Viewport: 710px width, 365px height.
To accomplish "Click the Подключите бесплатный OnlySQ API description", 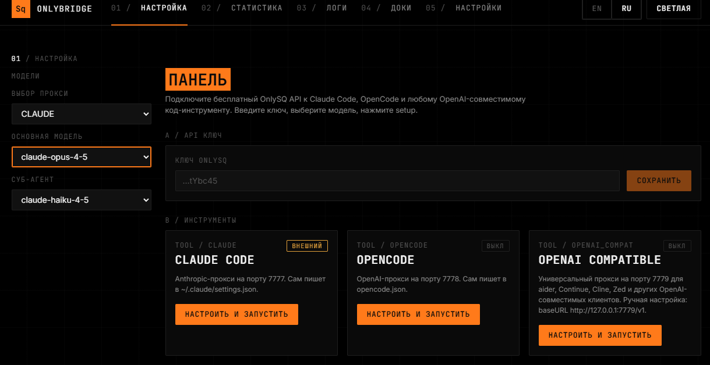I will [345, 105].
